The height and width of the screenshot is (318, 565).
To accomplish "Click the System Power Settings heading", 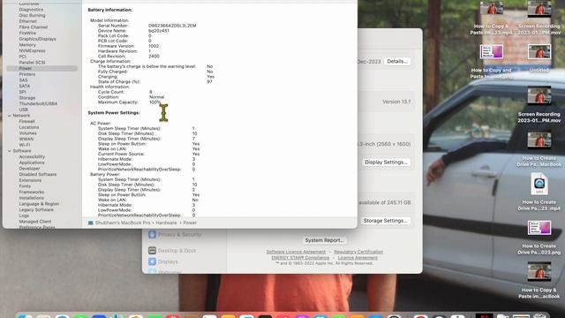I will 114,113.
